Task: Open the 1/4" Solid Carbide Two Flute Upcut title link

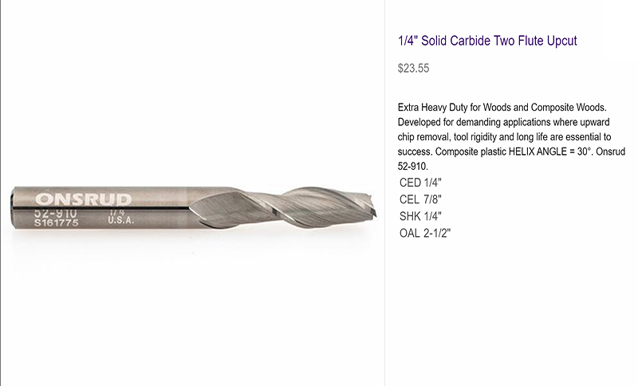Action: click(x=487, y=41)
